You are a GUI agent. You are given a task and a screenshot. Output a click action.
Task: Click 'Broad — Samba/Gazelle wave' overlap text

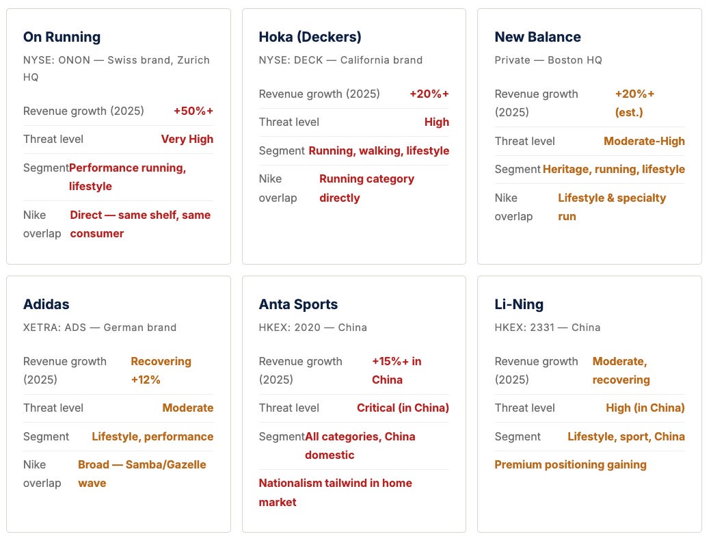(142, 474)
